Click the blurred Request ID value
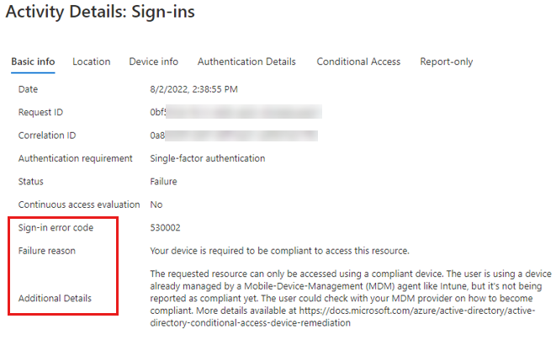 pos(236,112)
